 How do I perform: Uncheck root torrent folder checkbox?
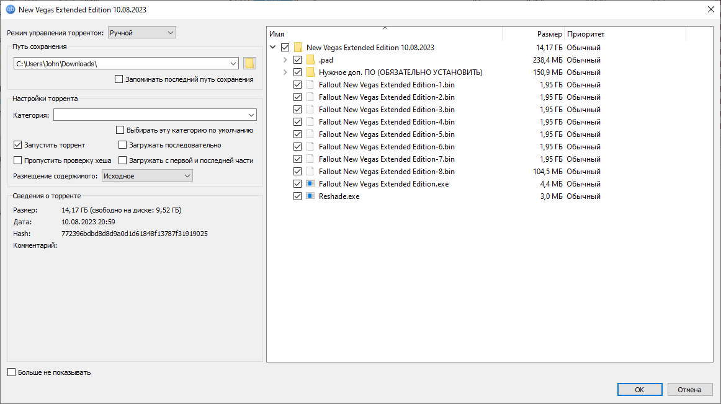pos(285,47)
